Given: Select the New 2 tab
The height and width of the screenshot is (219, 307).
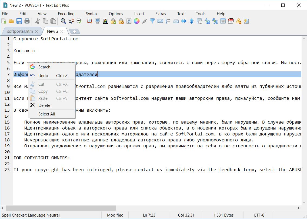Looking at the screenshot, I should [52, 31].
